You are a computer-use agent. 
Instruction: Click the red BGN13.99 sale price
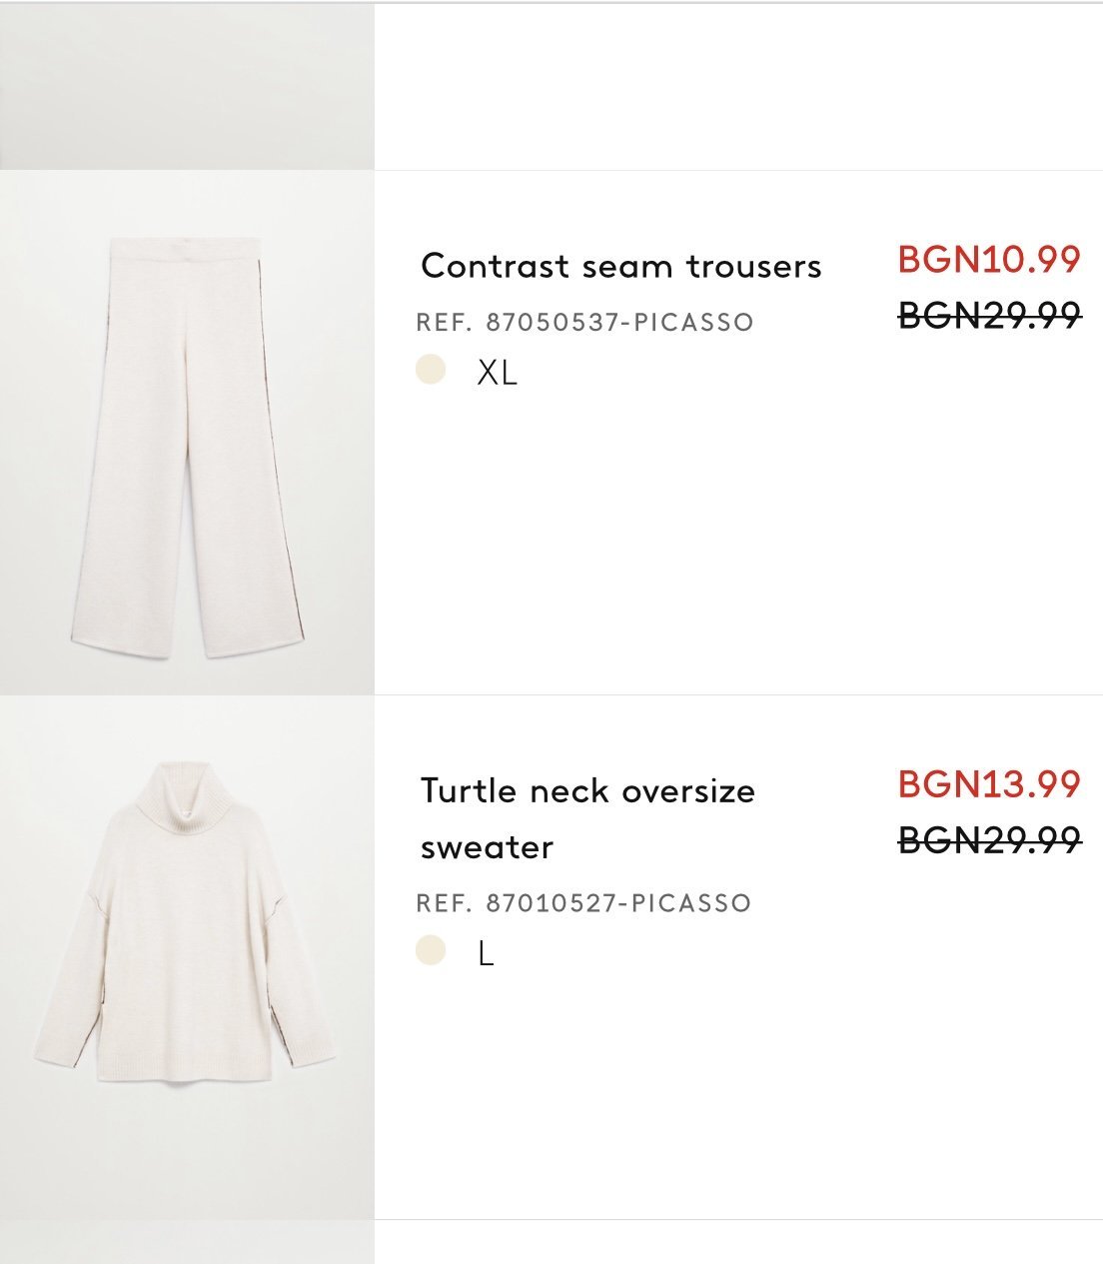coord(989,784)
